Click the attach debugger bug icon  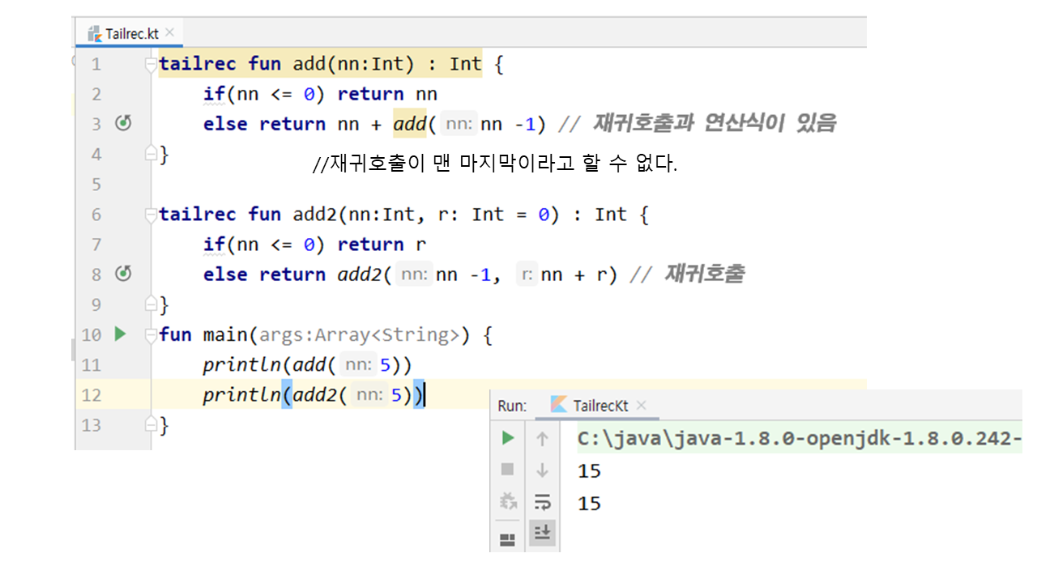(x=508, y=502)
